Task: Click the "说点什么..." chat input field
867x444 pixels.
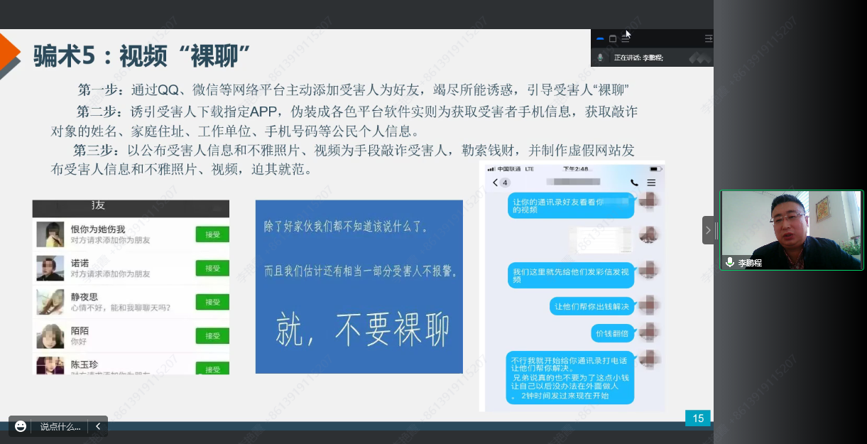Action: click(60, 427)
